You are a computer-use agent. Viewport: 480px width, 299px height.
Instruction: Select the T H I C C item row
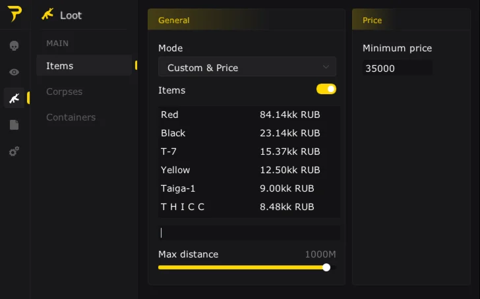coord(249,207)
